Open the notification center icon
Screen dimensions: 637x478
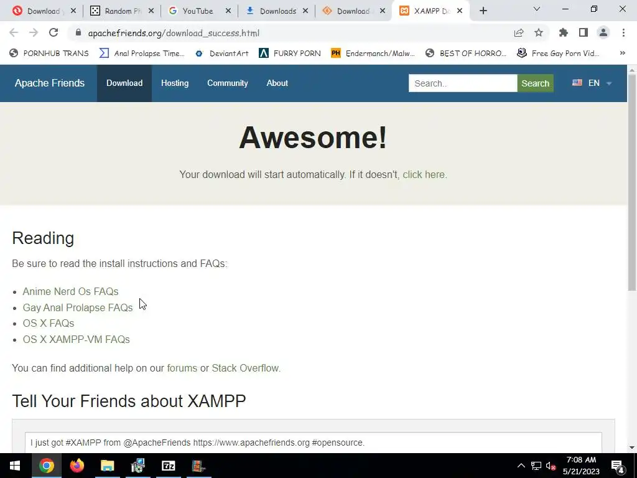tap(618, 466)
